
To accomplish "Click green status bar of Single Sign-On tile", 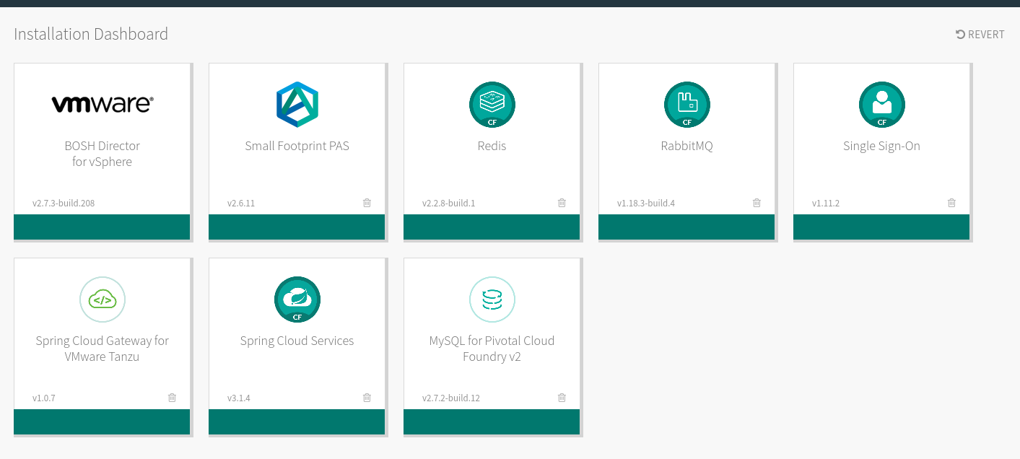I will (x=881, y=227).
